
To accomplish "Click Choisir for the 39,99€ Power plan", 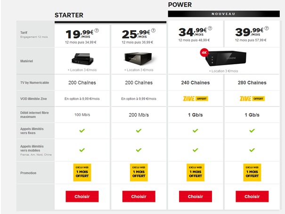I will click(x=252, y=196).
